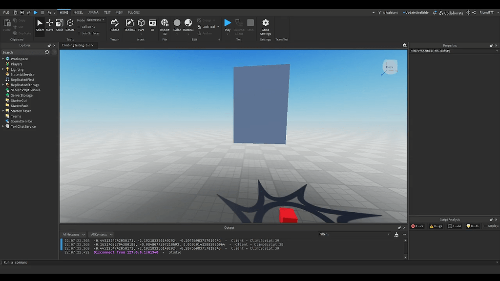Open the All Contexts dropdown
500x281 pixels.
coord(101,234)
